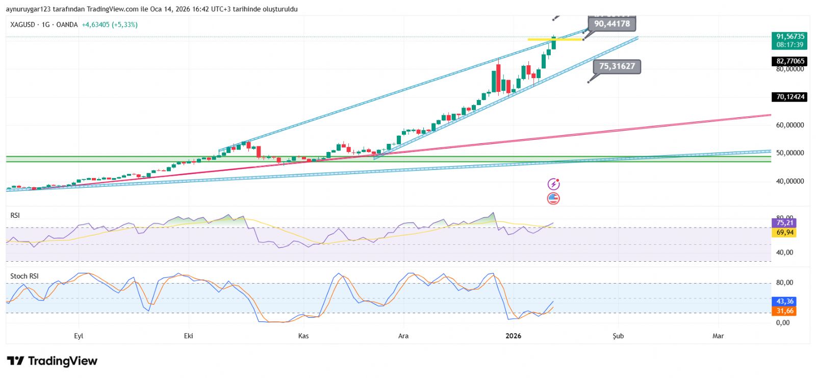Image resolution: width=816 pixels, height=378 pixels.
Task: Click the green 91,56735 current price tag
Action: coord(789,40)
